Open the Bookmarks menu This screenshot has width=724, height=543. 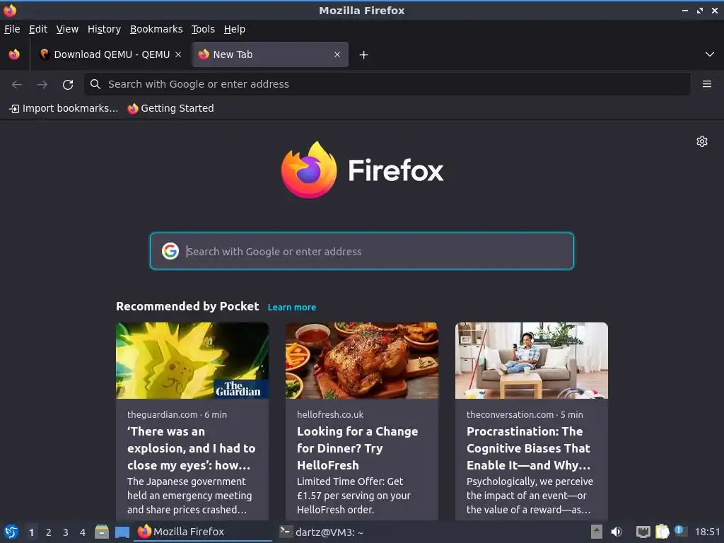(x=156, y=29)
